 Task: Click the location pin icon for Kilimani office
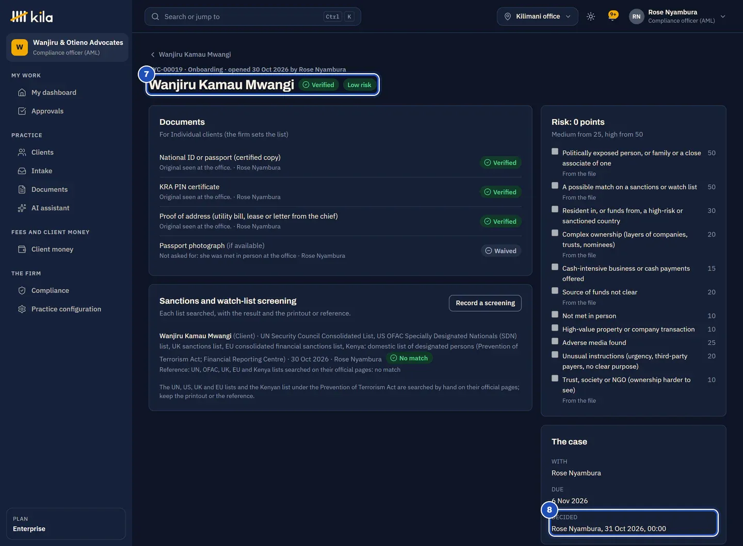tap(507, 16)
